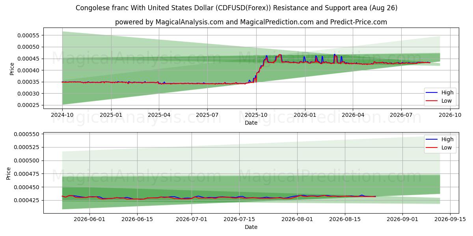Click the 2026-09-01 date tick label
The image size is (473, 236).
click(403, 219)
